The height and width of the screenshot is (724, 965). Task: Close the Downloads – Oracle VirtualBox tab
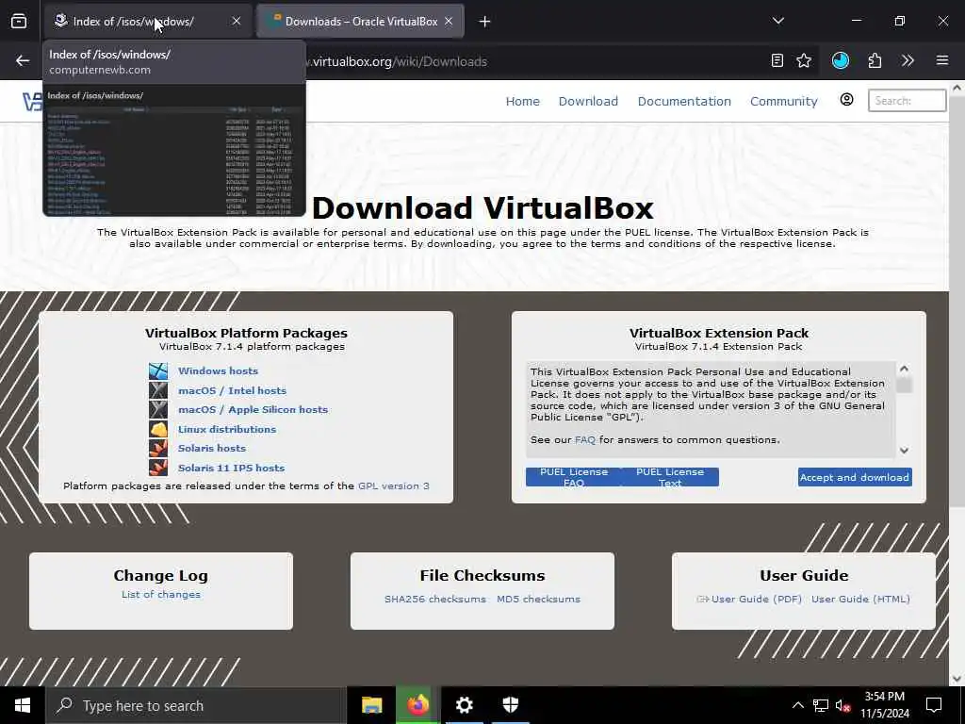point(449,21)
